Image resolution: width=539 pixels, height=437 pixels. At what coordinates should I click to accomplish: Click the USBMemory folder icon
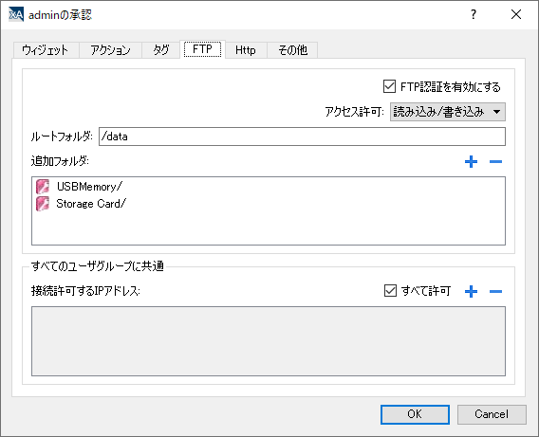[43, 187]
